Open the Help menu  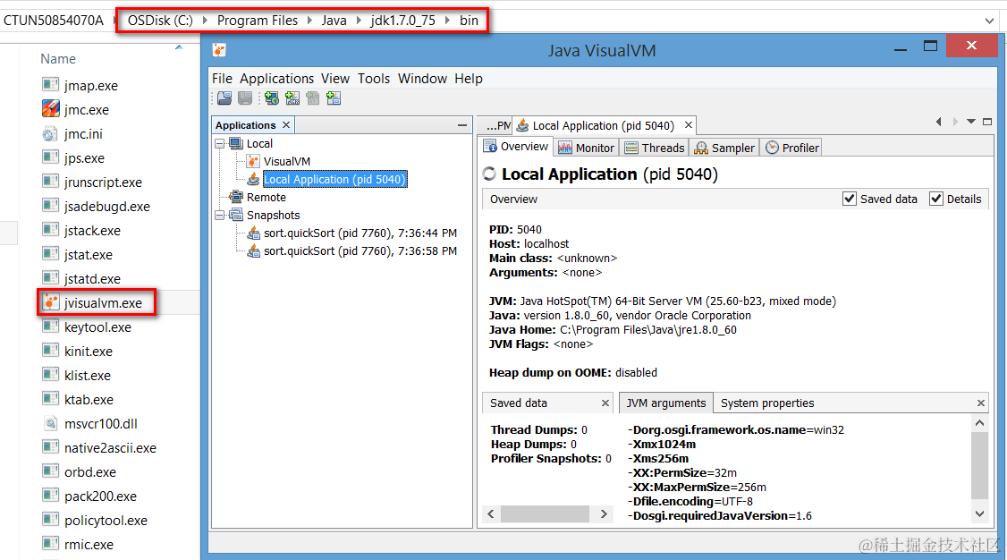coord(469,79)
